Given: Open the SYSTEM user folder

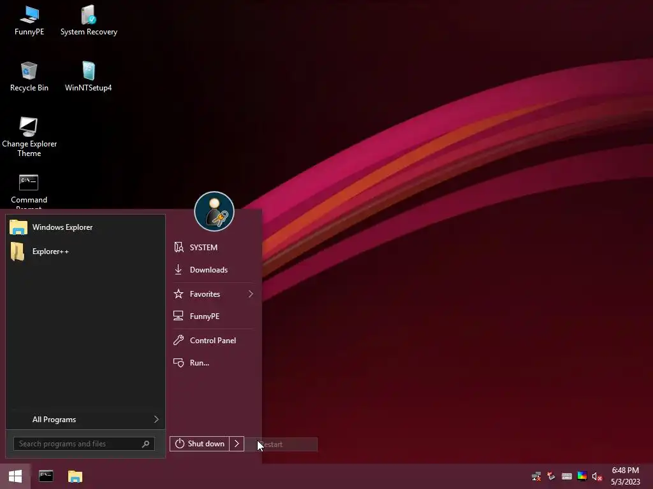Looking at the screenshot, I should click(213, 248).
